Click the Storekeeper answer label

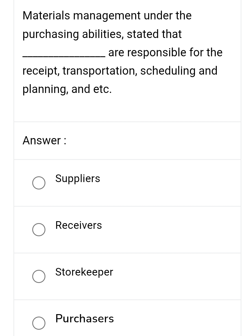pyautogui.click(x=84, y=272)
